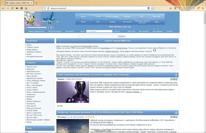The image size is (206, 133).
Task: Click the info icon on Tesla Bot post header
Action: tap(176, 75)
